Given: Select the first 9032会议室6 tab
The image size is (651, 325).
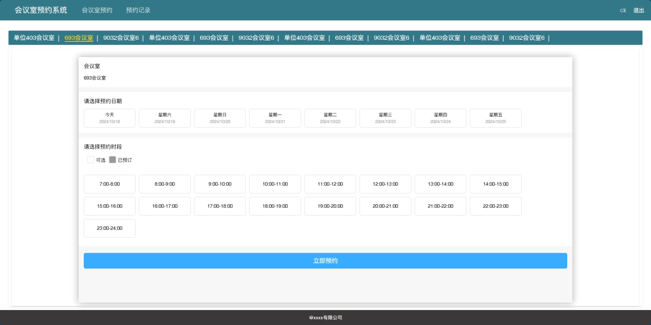Looking at the screenshot, I should pos(121,38).
